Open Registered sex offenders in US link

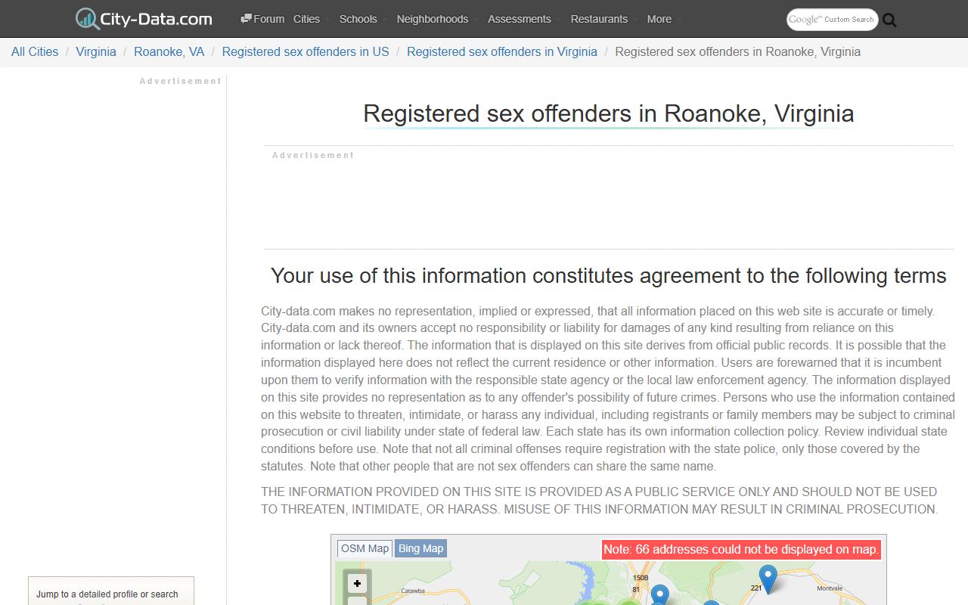click(x=306, y=51)
